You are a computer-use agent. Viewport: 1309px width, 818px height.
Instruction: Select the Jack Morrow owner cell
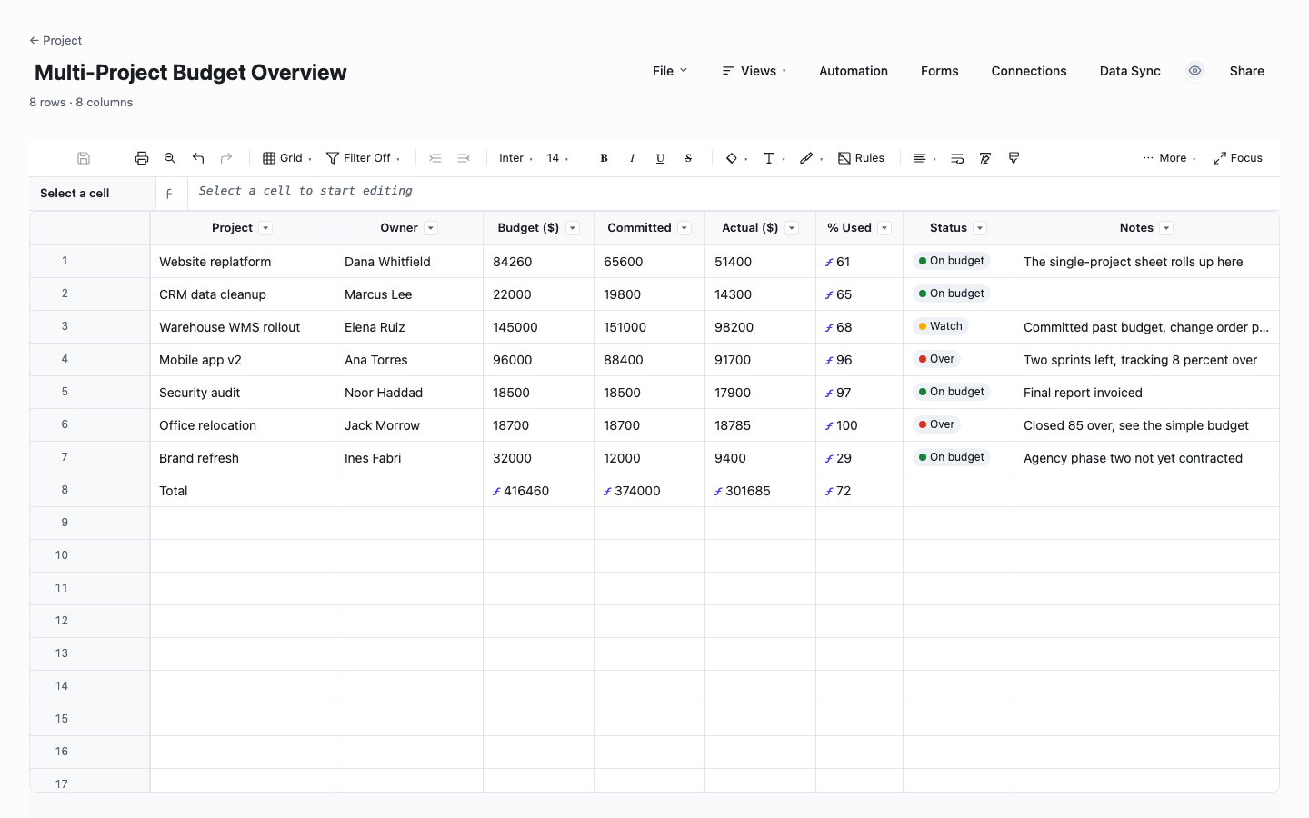point(409,425)
